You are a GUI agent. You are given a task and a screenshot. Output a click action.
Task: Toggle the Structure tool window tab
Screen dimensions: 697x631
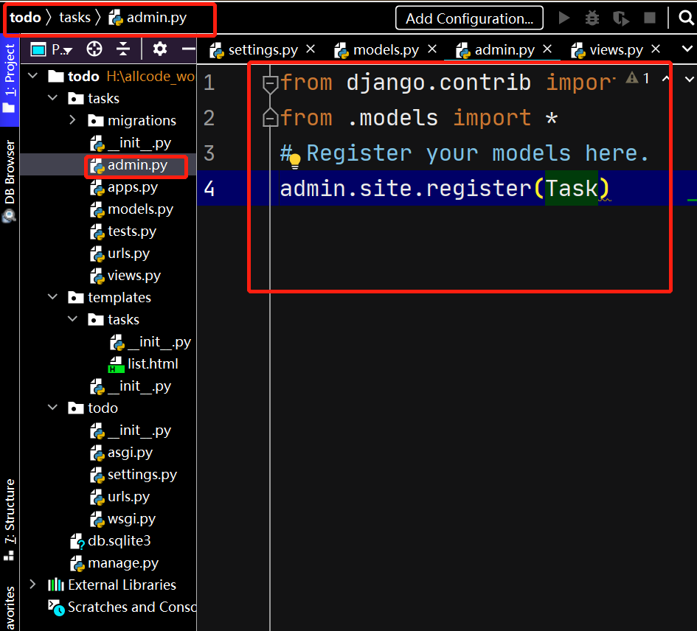[x=10, y=520]
